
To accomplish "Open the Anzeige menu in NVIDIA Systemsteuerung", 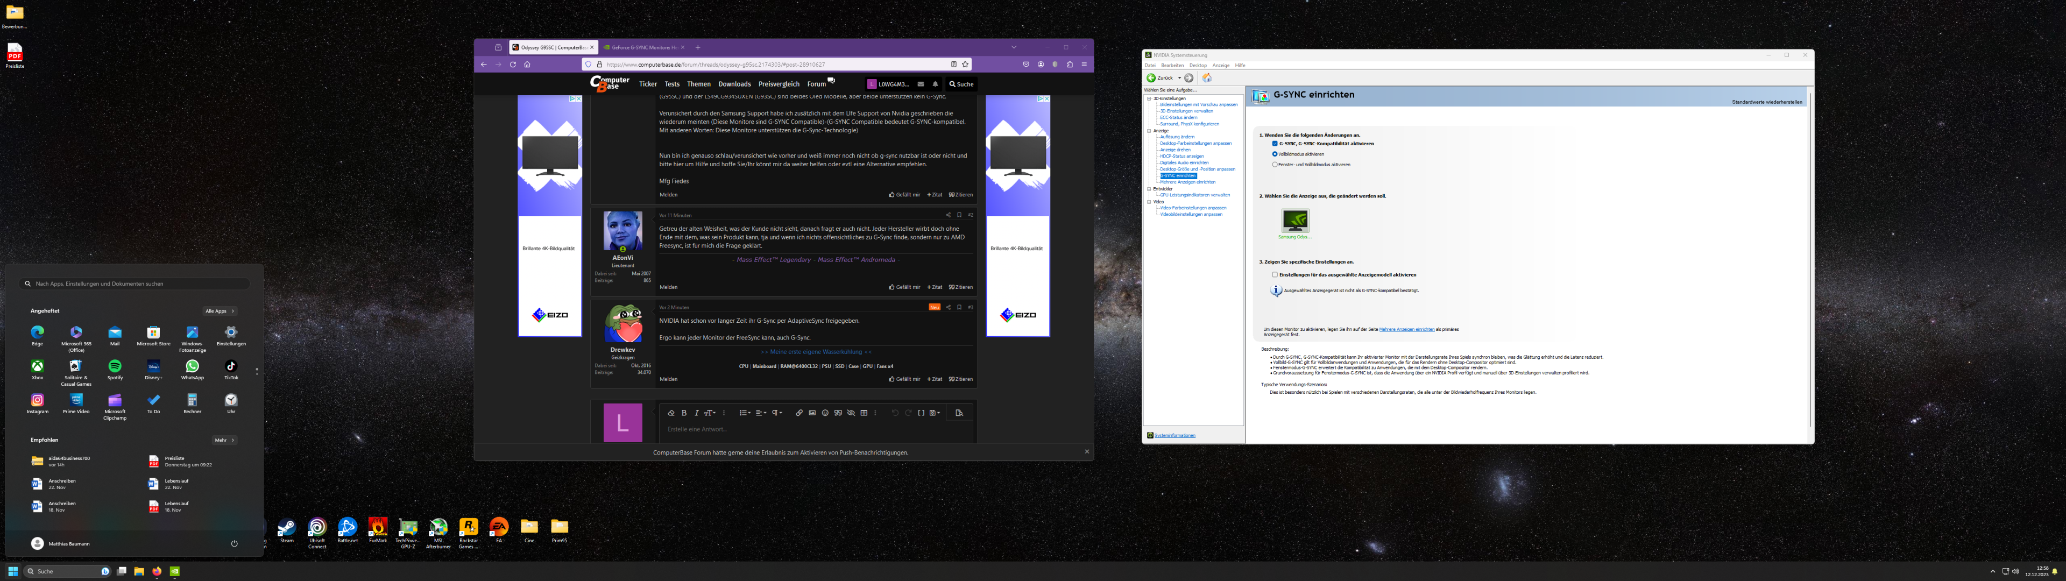I will coord(1221,65).
